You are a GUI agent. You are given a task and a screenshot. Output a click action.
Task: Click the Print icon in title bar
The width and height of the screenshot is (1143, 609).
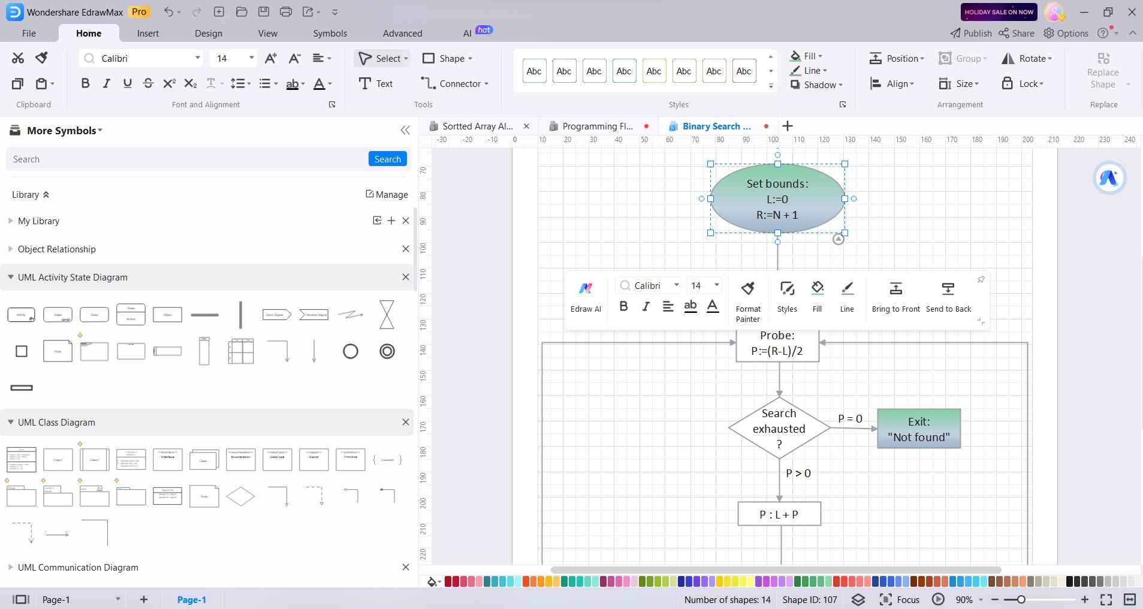286,12
